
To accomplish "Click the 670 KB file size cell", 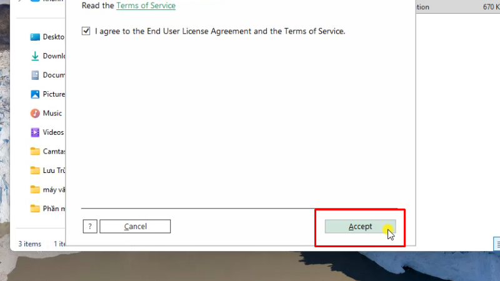I will click(491, 7).
